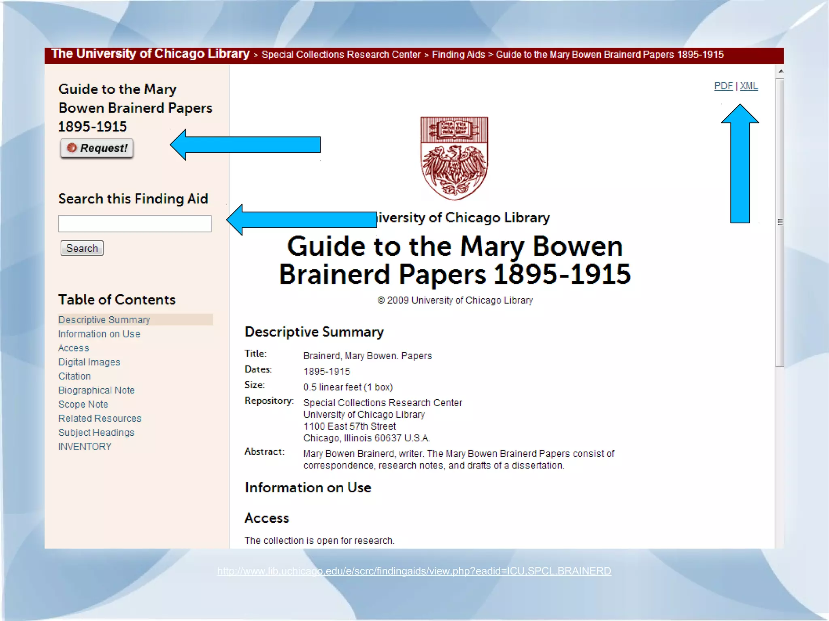The width and height of the screenshot is (829, 621).
Task: Open the XML version link
Action: [x=749, y=86]
